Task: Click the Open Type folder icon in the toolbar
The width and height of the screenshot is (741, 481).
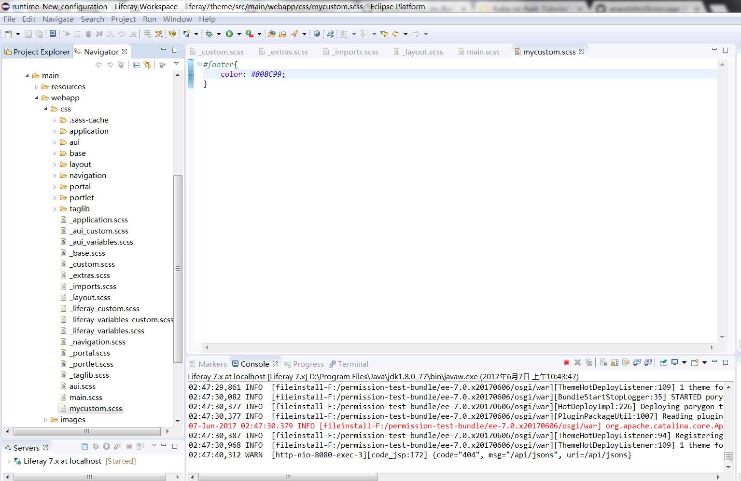Action: coord(271,34)
